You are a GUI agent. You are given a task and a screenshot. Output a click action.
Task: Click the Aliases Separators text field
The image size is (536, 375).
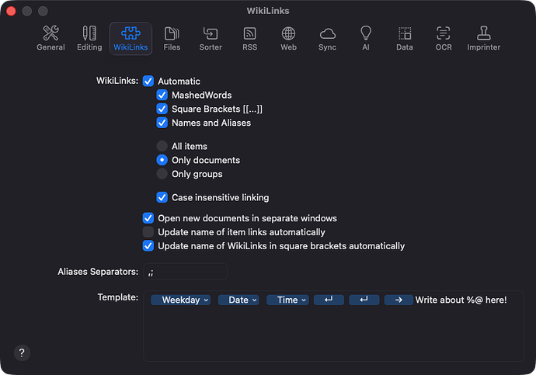[185, 272]
